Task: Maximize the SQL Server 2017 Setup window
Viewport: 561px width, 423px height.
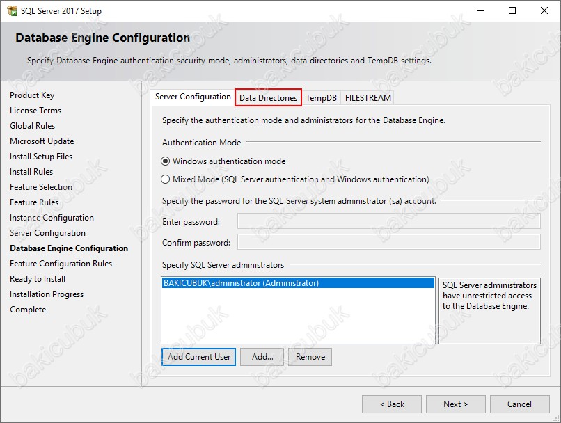Action: point(512,10)
